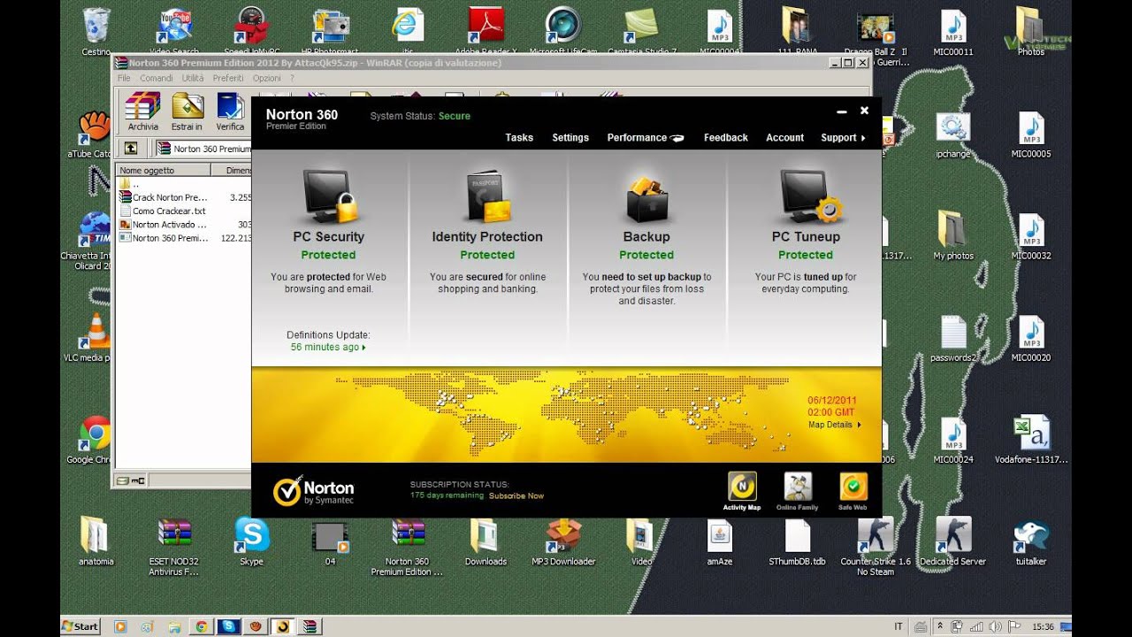1132x637 pixels.
Task: Click Estrai in icon in WinRAR
Action: 187,111
